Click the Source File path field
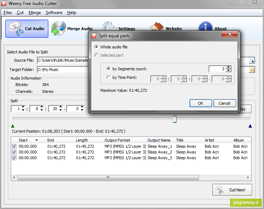 pyautogui.click(x=63, y=60)
